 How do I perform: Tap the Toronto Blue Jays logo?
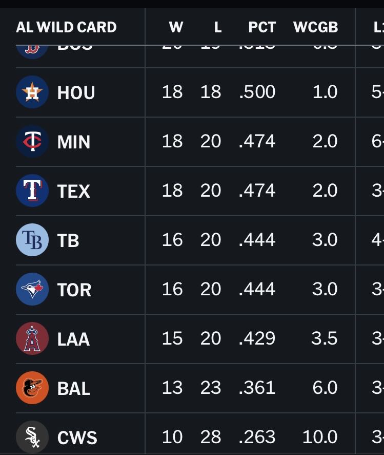tap(32, 289)
